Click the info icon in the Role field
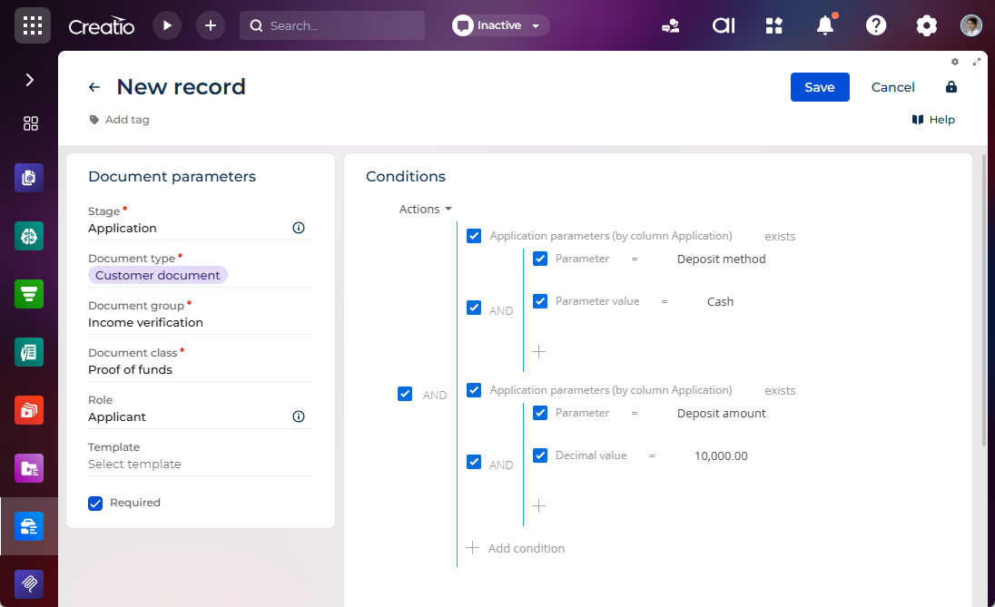The width and height of the screenshot is (995, 607). (299, 416)
